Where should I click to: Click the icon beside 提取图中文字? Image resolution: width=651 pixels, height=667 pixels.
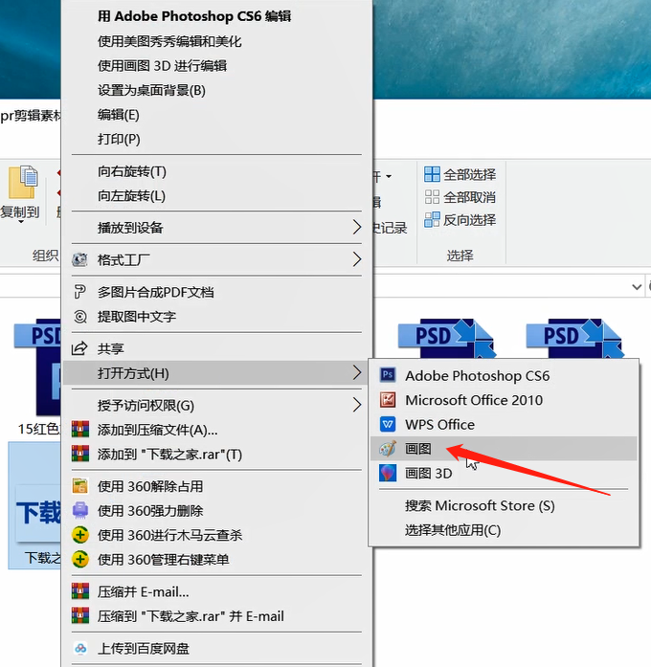click(79, 317)
